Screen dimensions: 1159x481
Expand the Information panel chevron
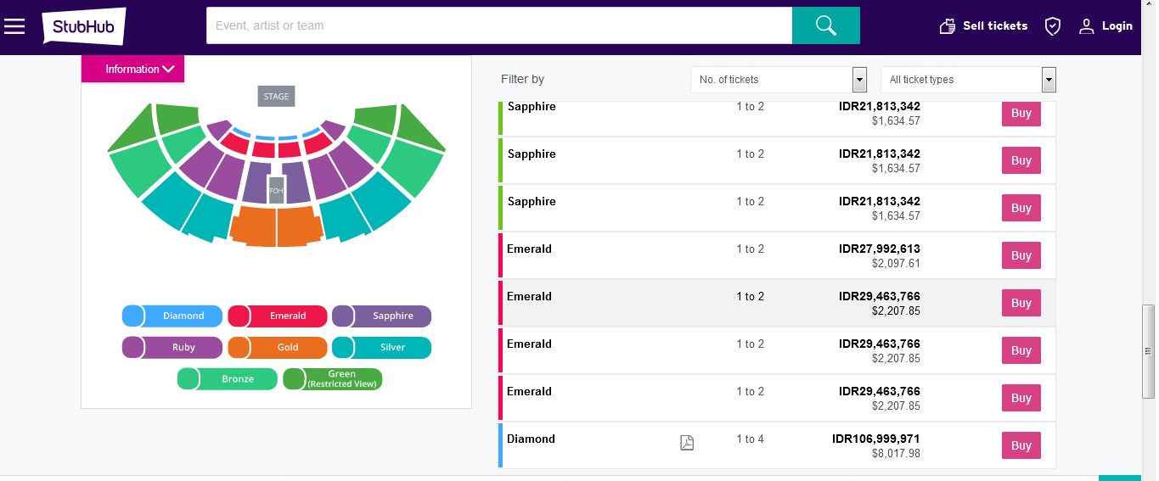pos(168,70)
